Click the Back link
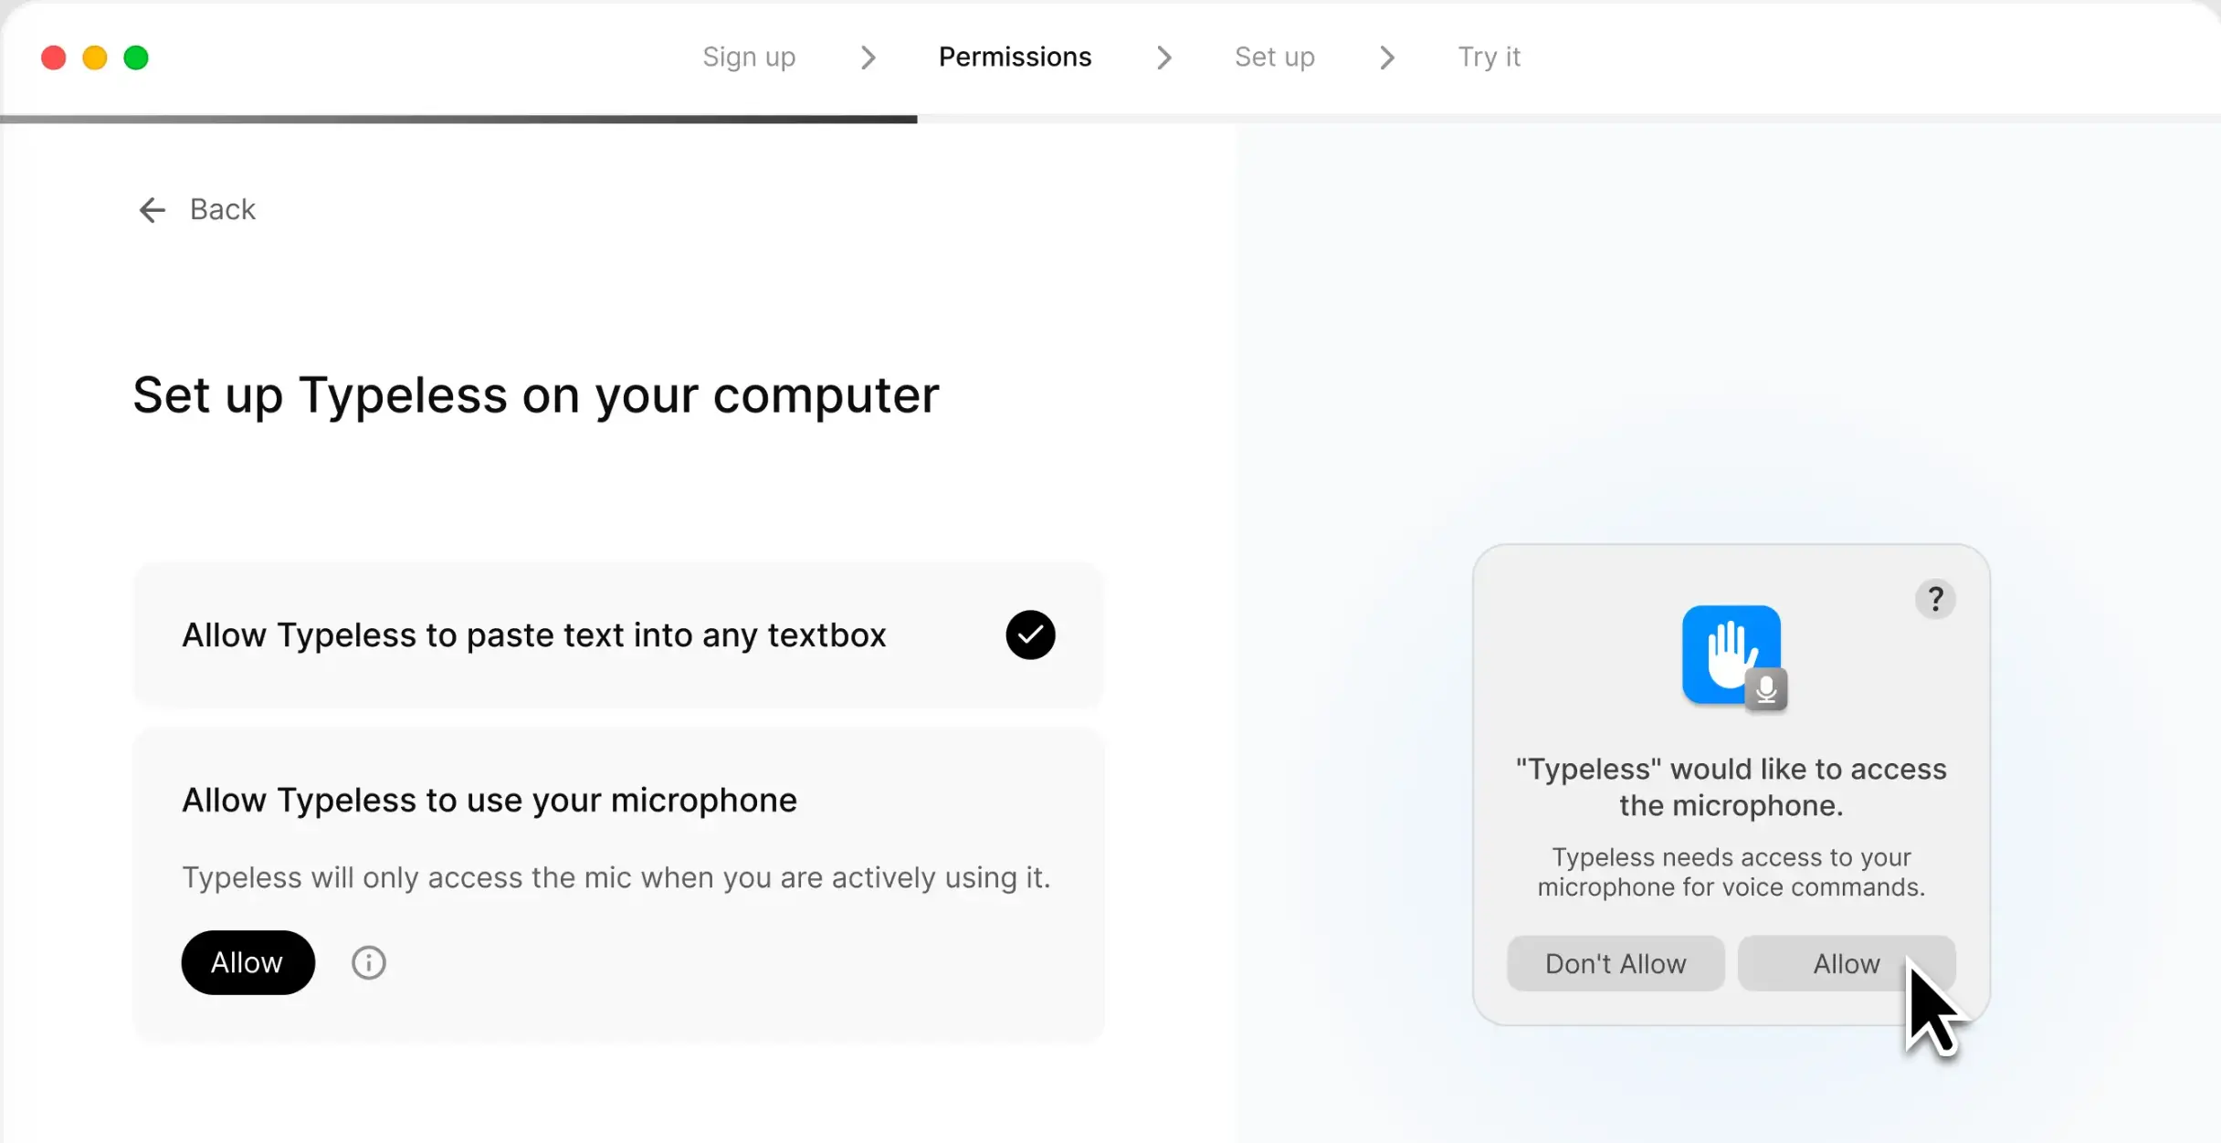The height and width of the screenshot is (1143, 2221). coord(222,210)
